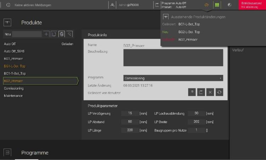This screenshot has width=266, height=160.
Task: Click the Produktinfo panel heading
Action: [x=98, y=35]
